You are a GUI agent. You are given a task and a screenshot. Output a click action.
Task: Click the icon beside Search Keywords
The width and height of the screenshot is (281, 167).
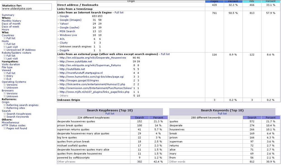(5, 117)
